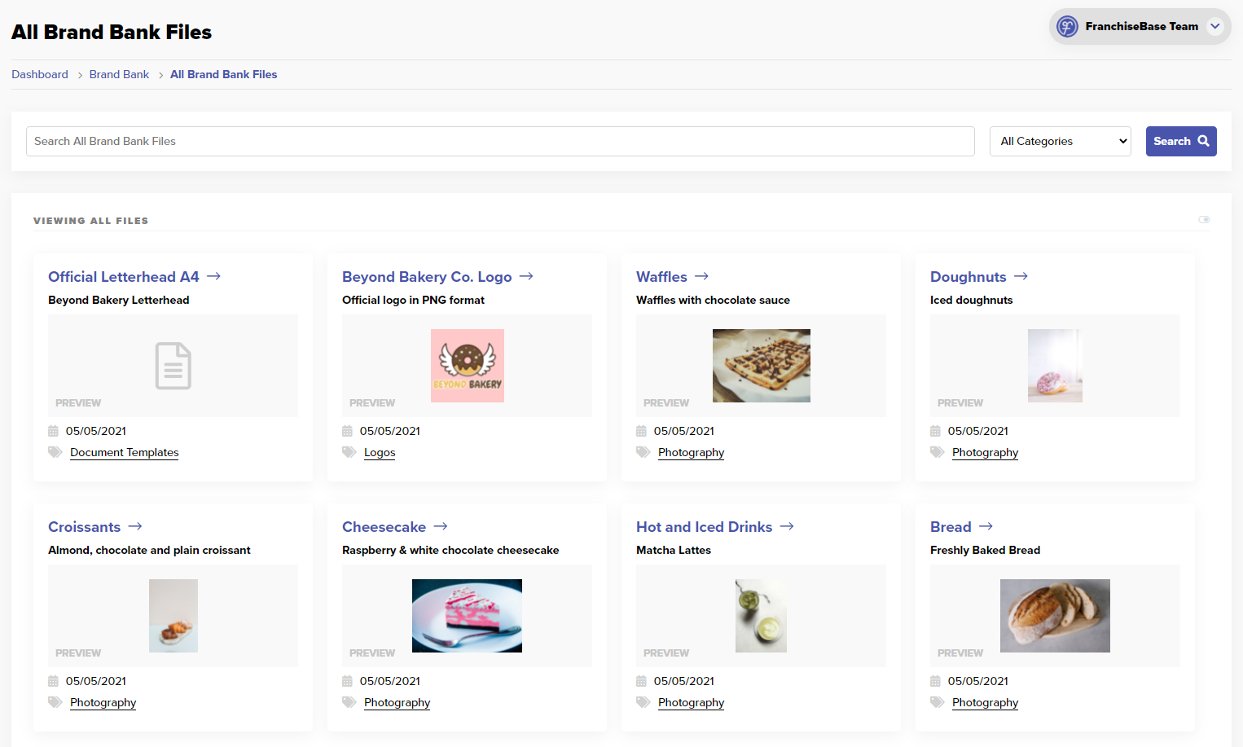Expand the FranchiseBase Team account menu

click(x=1214, y=27)
